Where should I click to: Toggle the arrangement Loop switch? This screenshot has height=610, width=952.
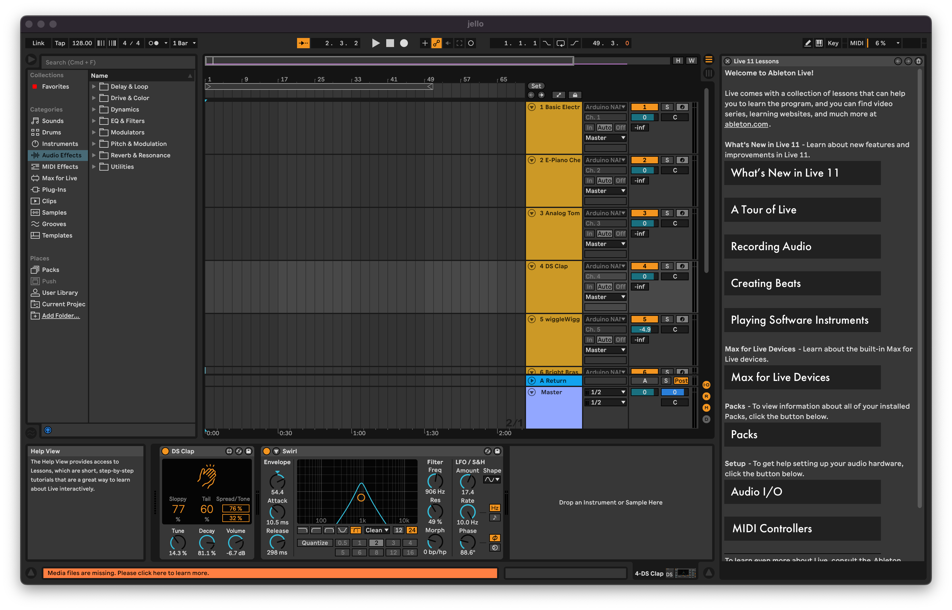click(560, 43)
